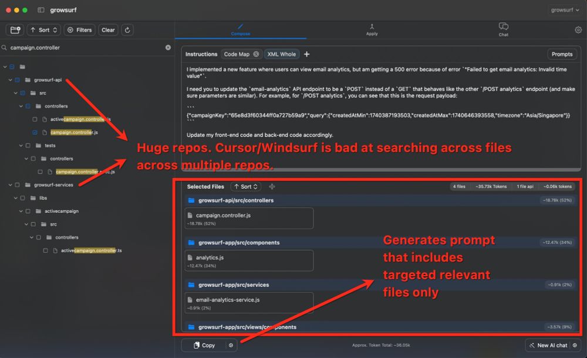587x358 pixels.
Task: Uncheck the campaign.controller.js file checkbox
Action: [35, 132]
